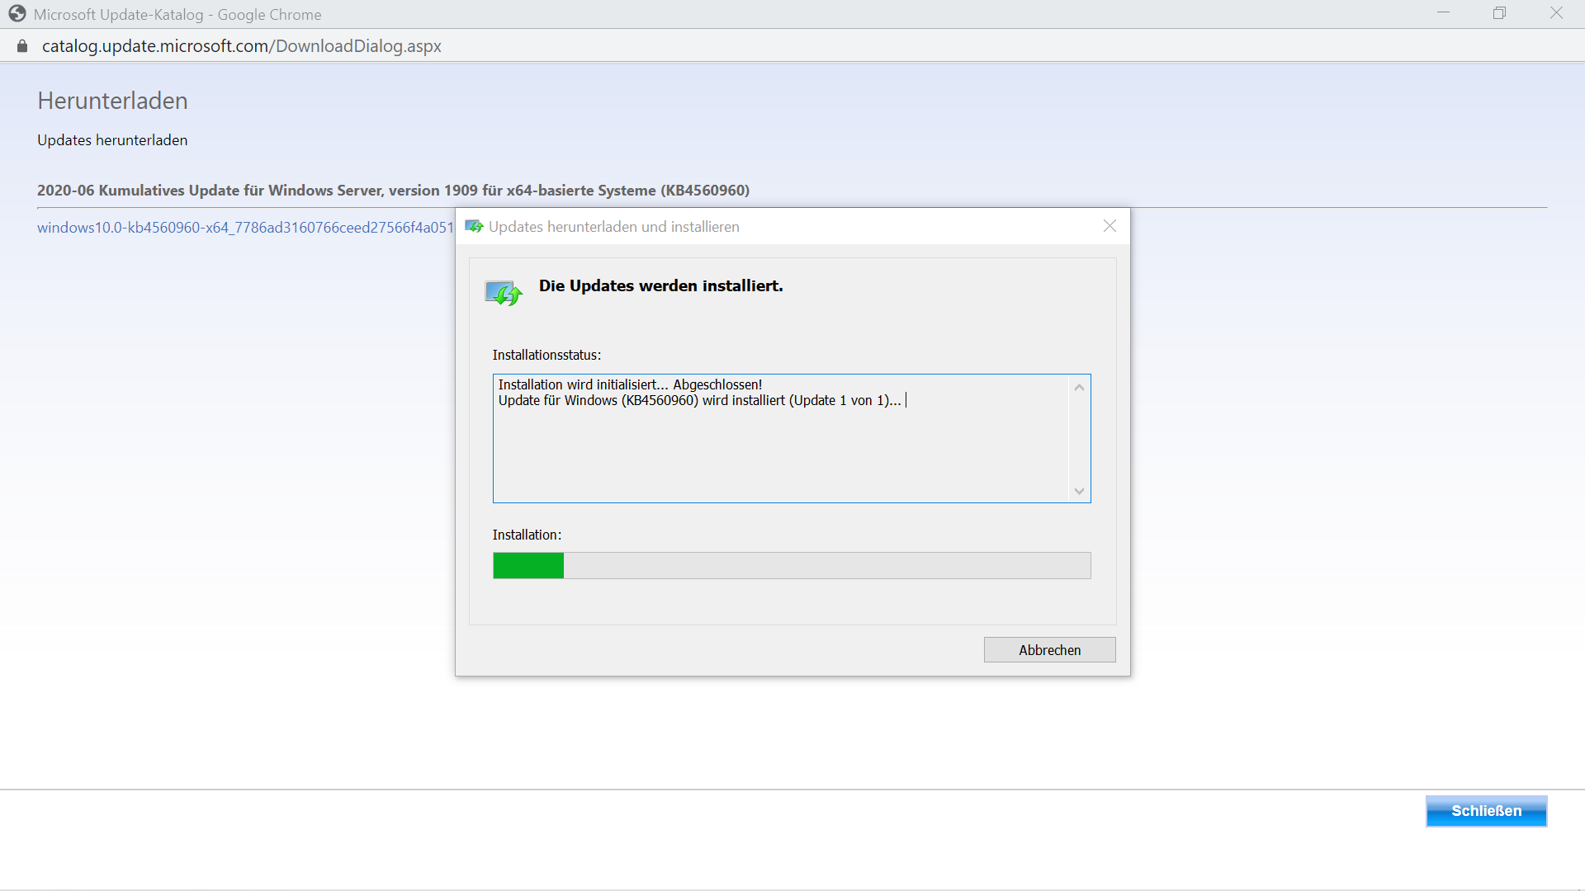Click the catalog.update.microsoft.com URL text
This screenshot has height=891, width=1585.
click(242, 46)
